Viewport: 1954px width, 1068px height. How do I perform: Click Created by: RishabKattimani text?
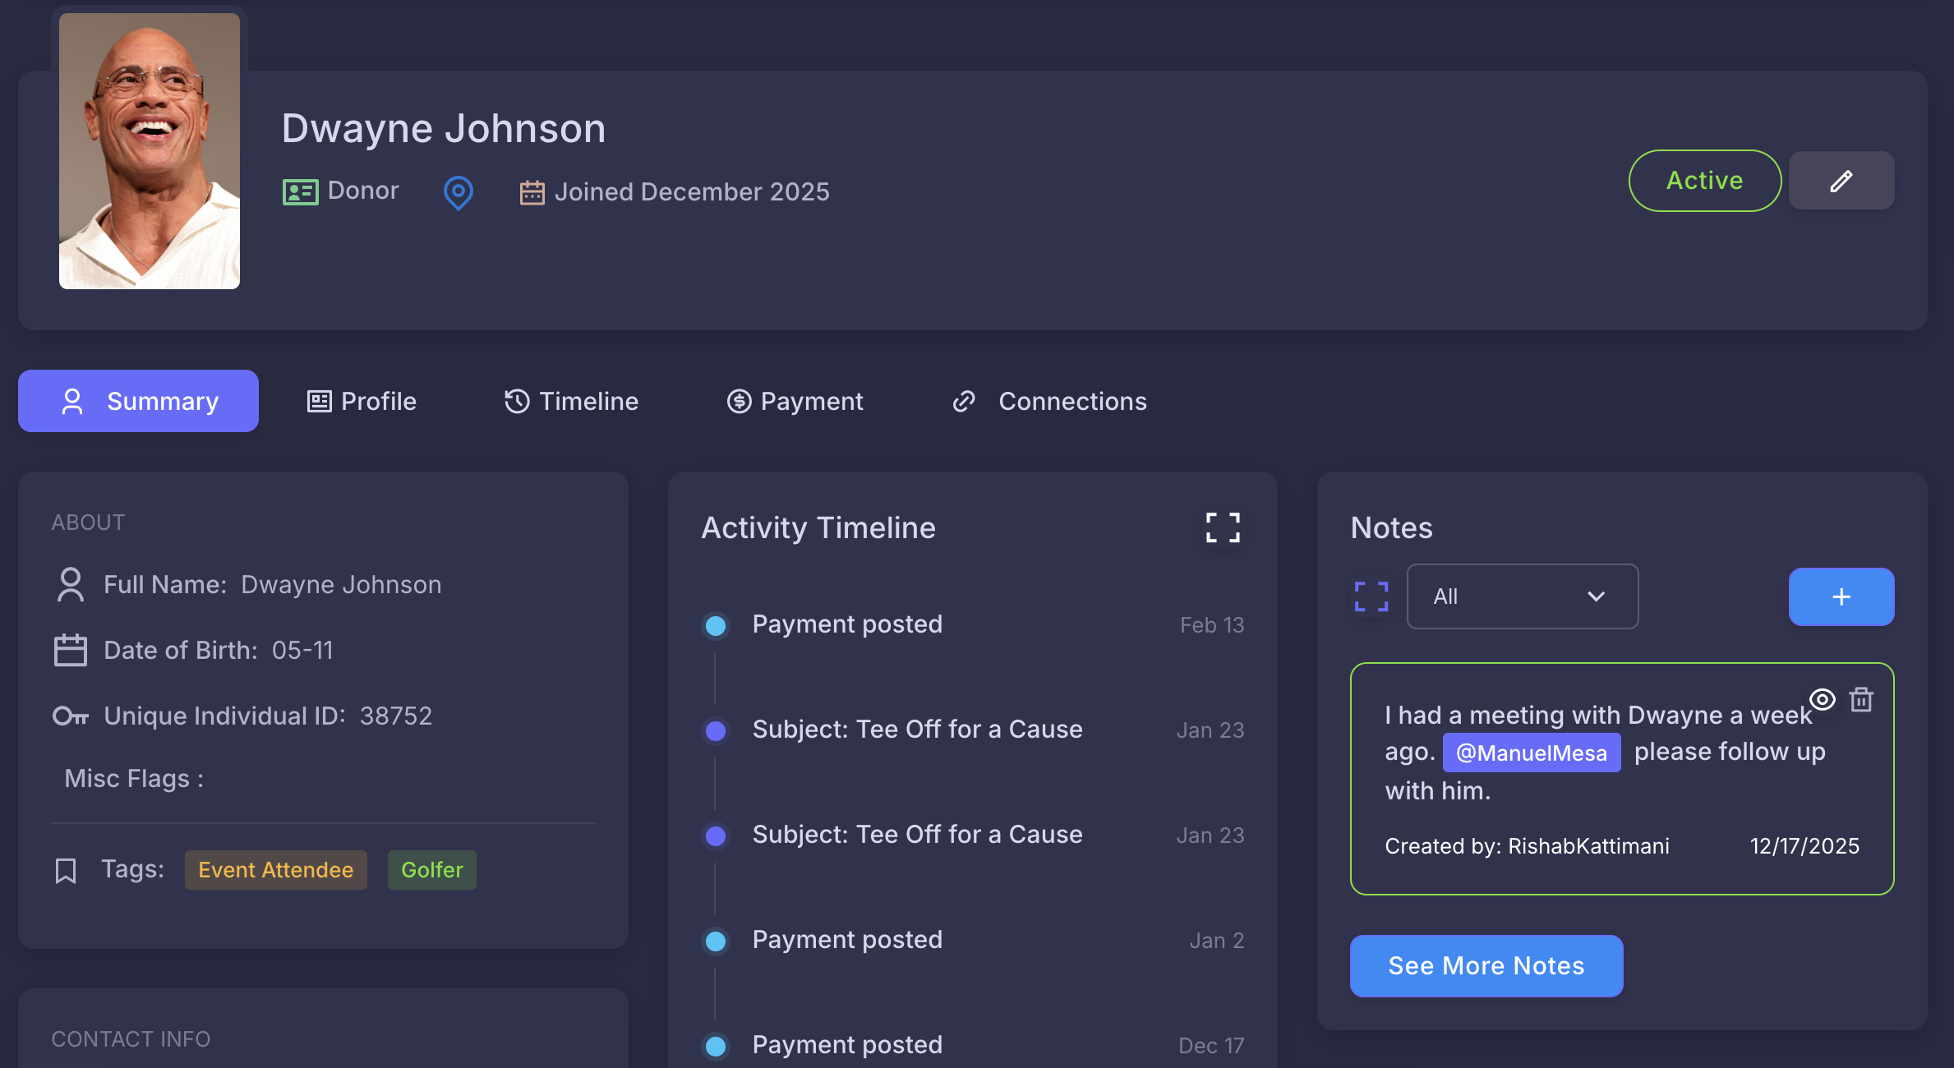[1527, 846]
